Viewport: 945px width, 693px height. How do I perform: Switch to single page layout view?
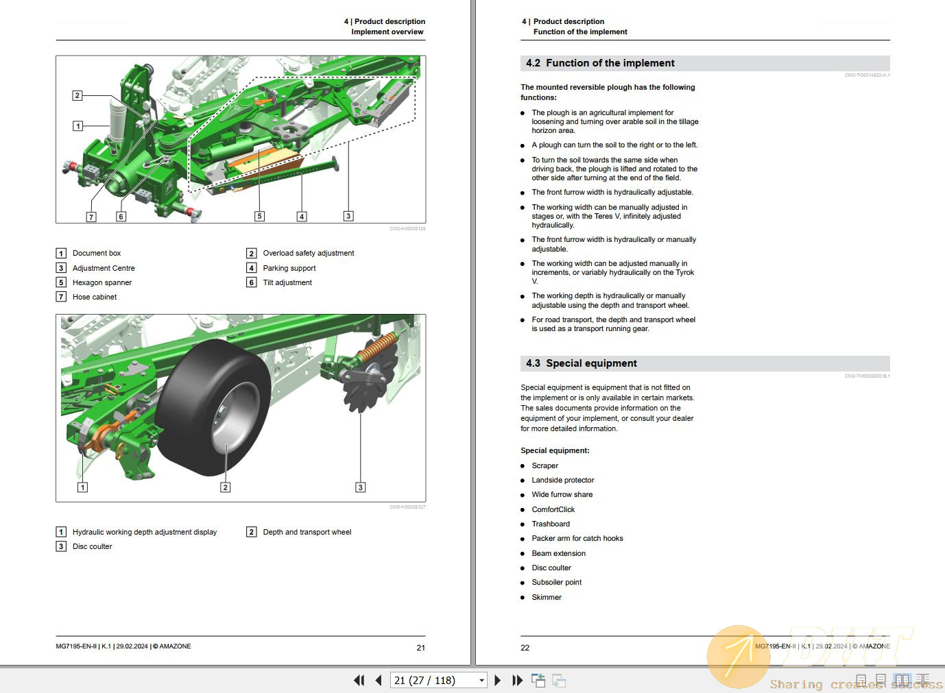pyautogui.click(x=861, y=681)
